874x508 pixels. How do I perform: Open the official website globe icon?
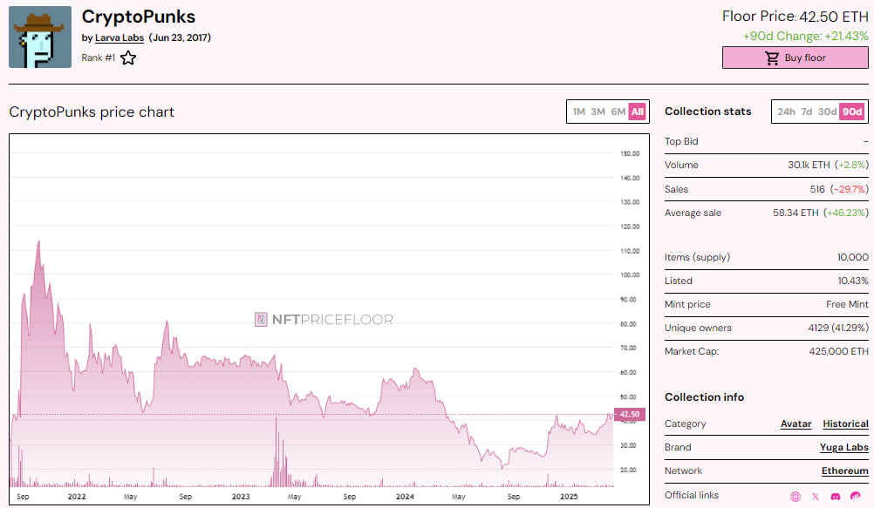tap(795, 497)
